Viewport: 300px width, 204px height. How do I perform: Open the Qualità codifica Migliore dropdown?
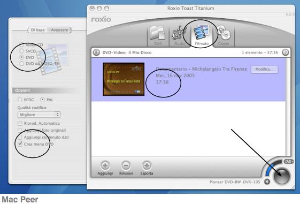(39, 115)
